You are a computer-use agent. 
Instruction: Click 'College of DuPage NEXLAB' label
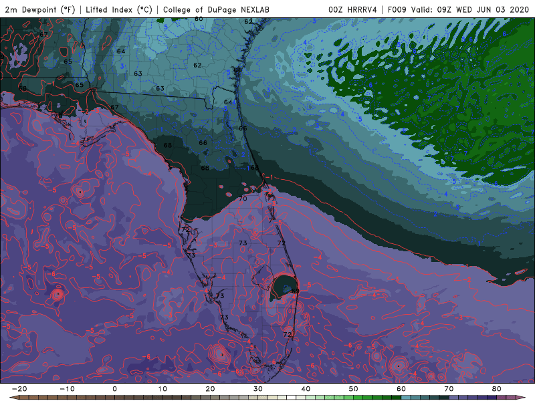tap(216, 9)
